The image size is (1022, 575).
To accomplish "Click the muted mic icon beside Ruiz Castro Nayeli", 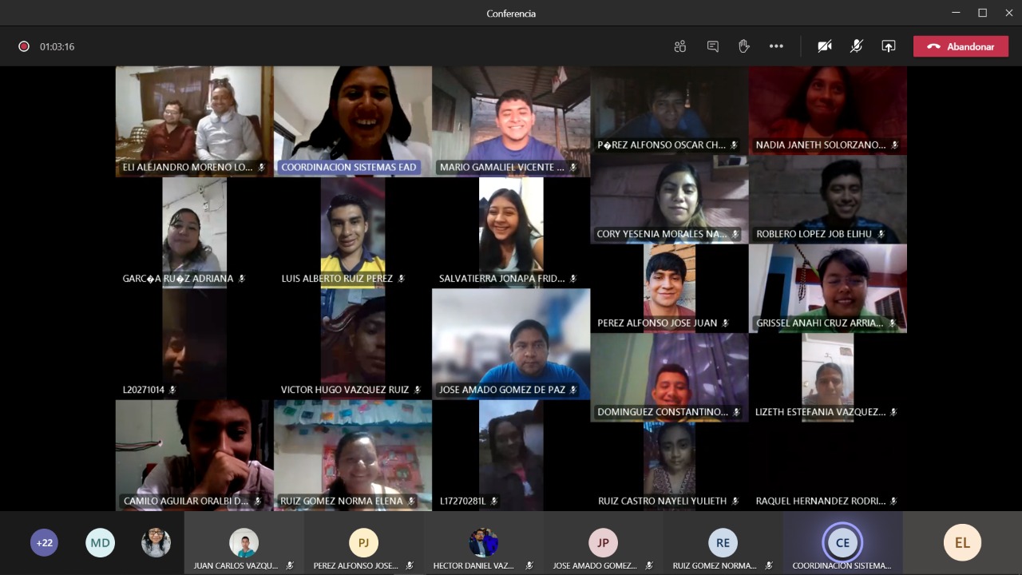I will [x=735, y=502].
